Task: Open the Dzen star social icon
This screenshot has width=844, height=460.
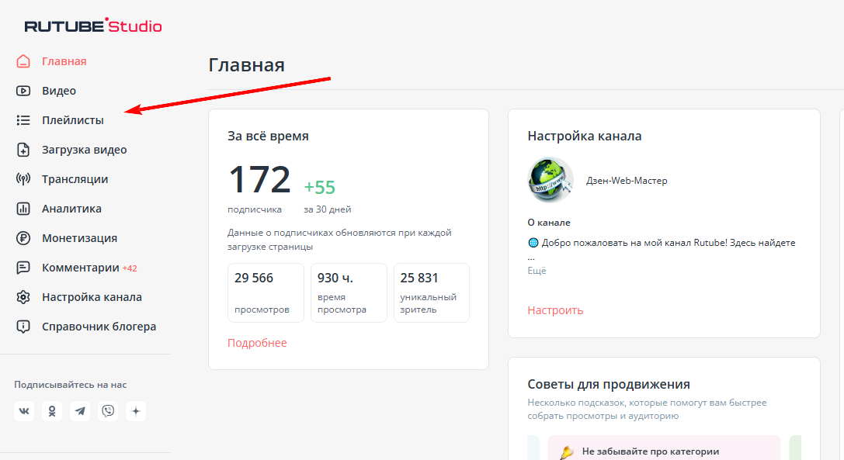Action: pos(136,411)
